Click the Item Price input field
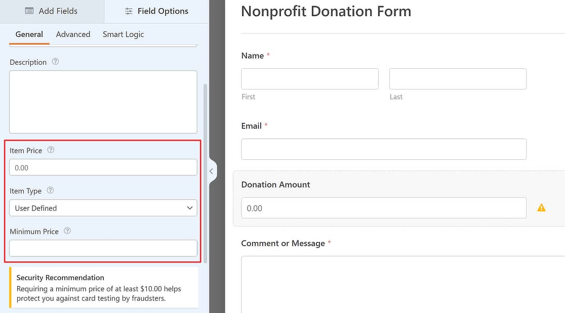565x313 pixels. click(103, 167)
